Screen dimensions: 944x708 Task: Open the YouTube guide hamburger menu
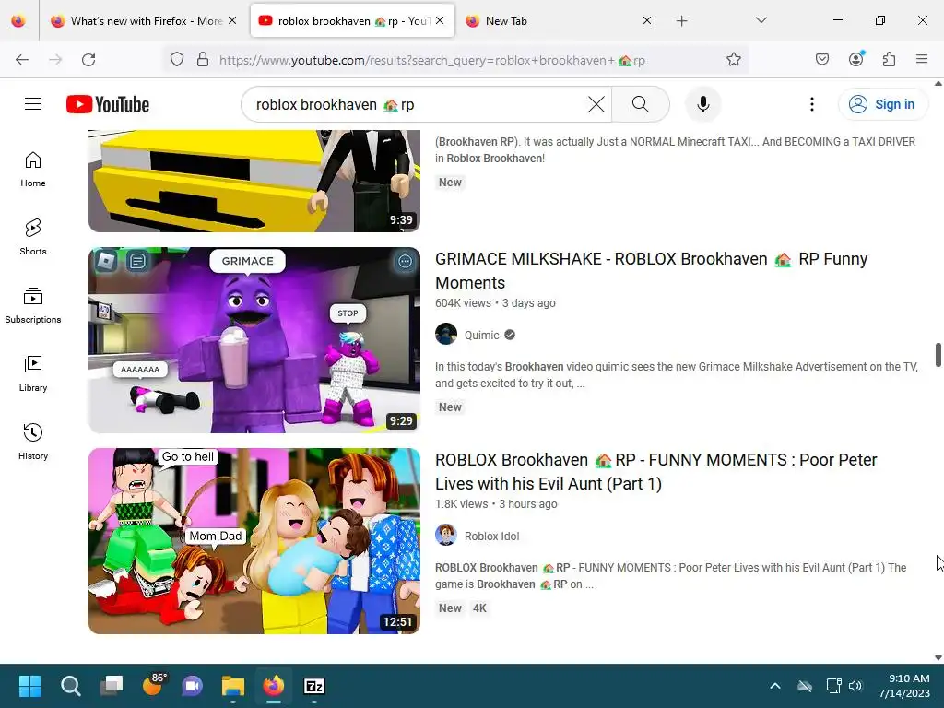pos(33,104)
